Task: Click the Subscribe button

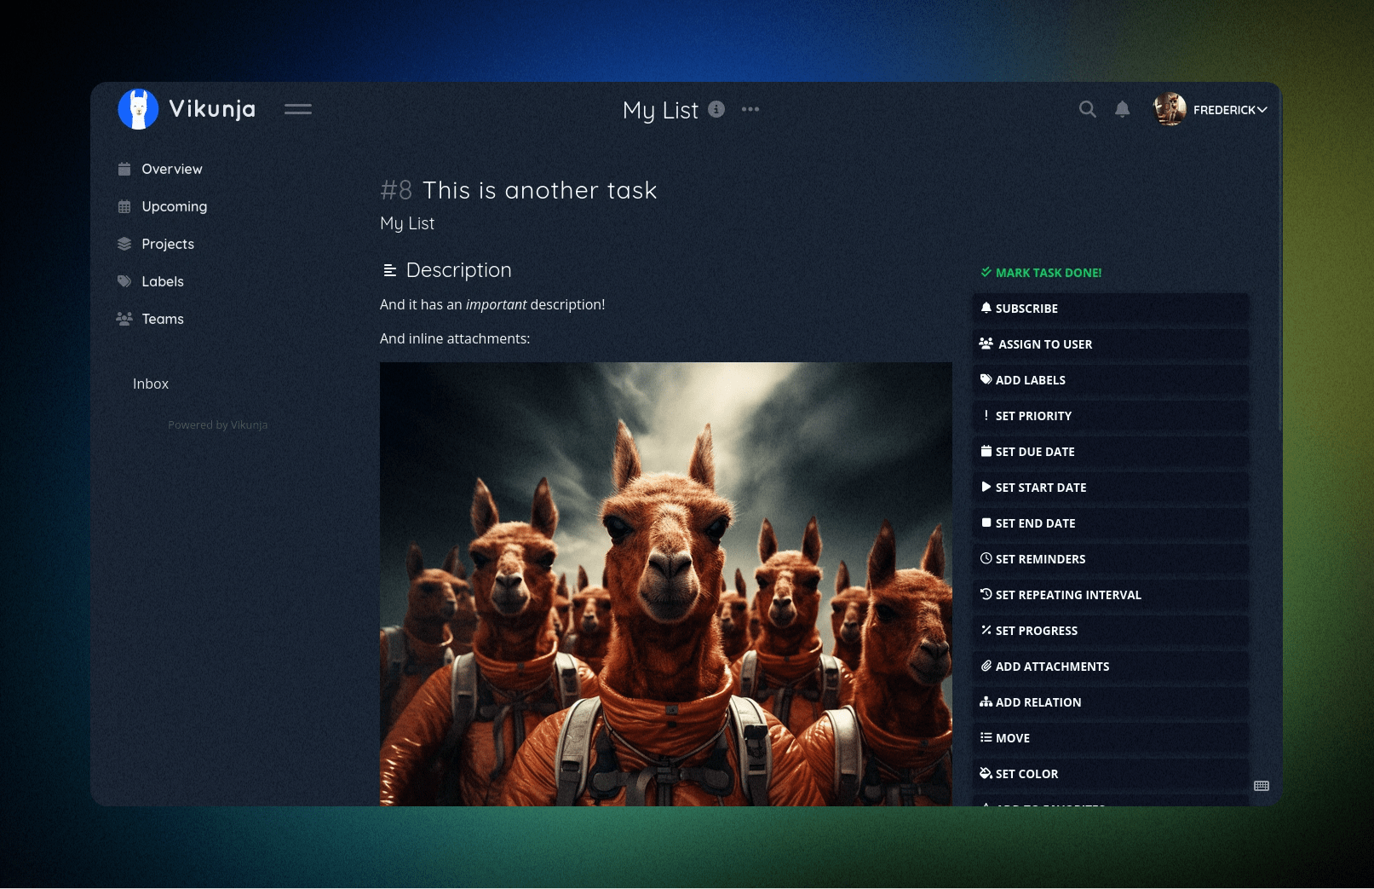Action: tap(1111, 309)
